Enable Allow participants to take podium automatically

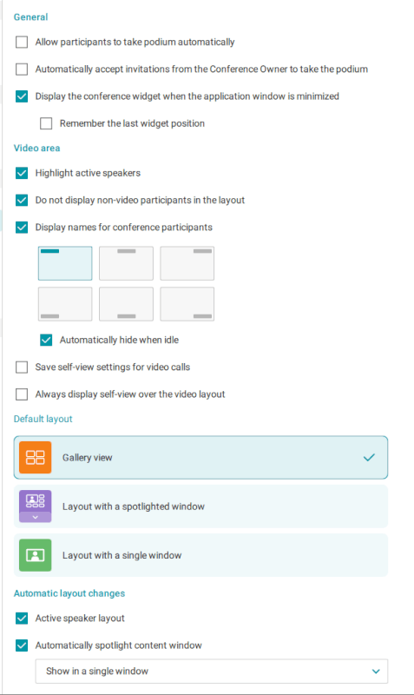pos(22,42)
